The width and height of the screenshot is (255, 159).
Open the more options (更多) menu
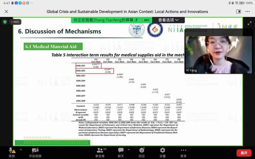tap(183, 152)
